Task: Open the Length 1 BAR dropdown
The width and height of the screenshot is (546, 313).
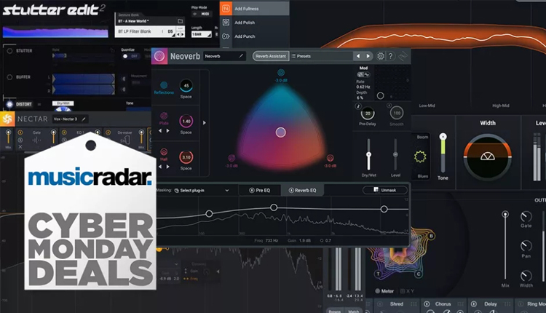Action: coord(200,33)
